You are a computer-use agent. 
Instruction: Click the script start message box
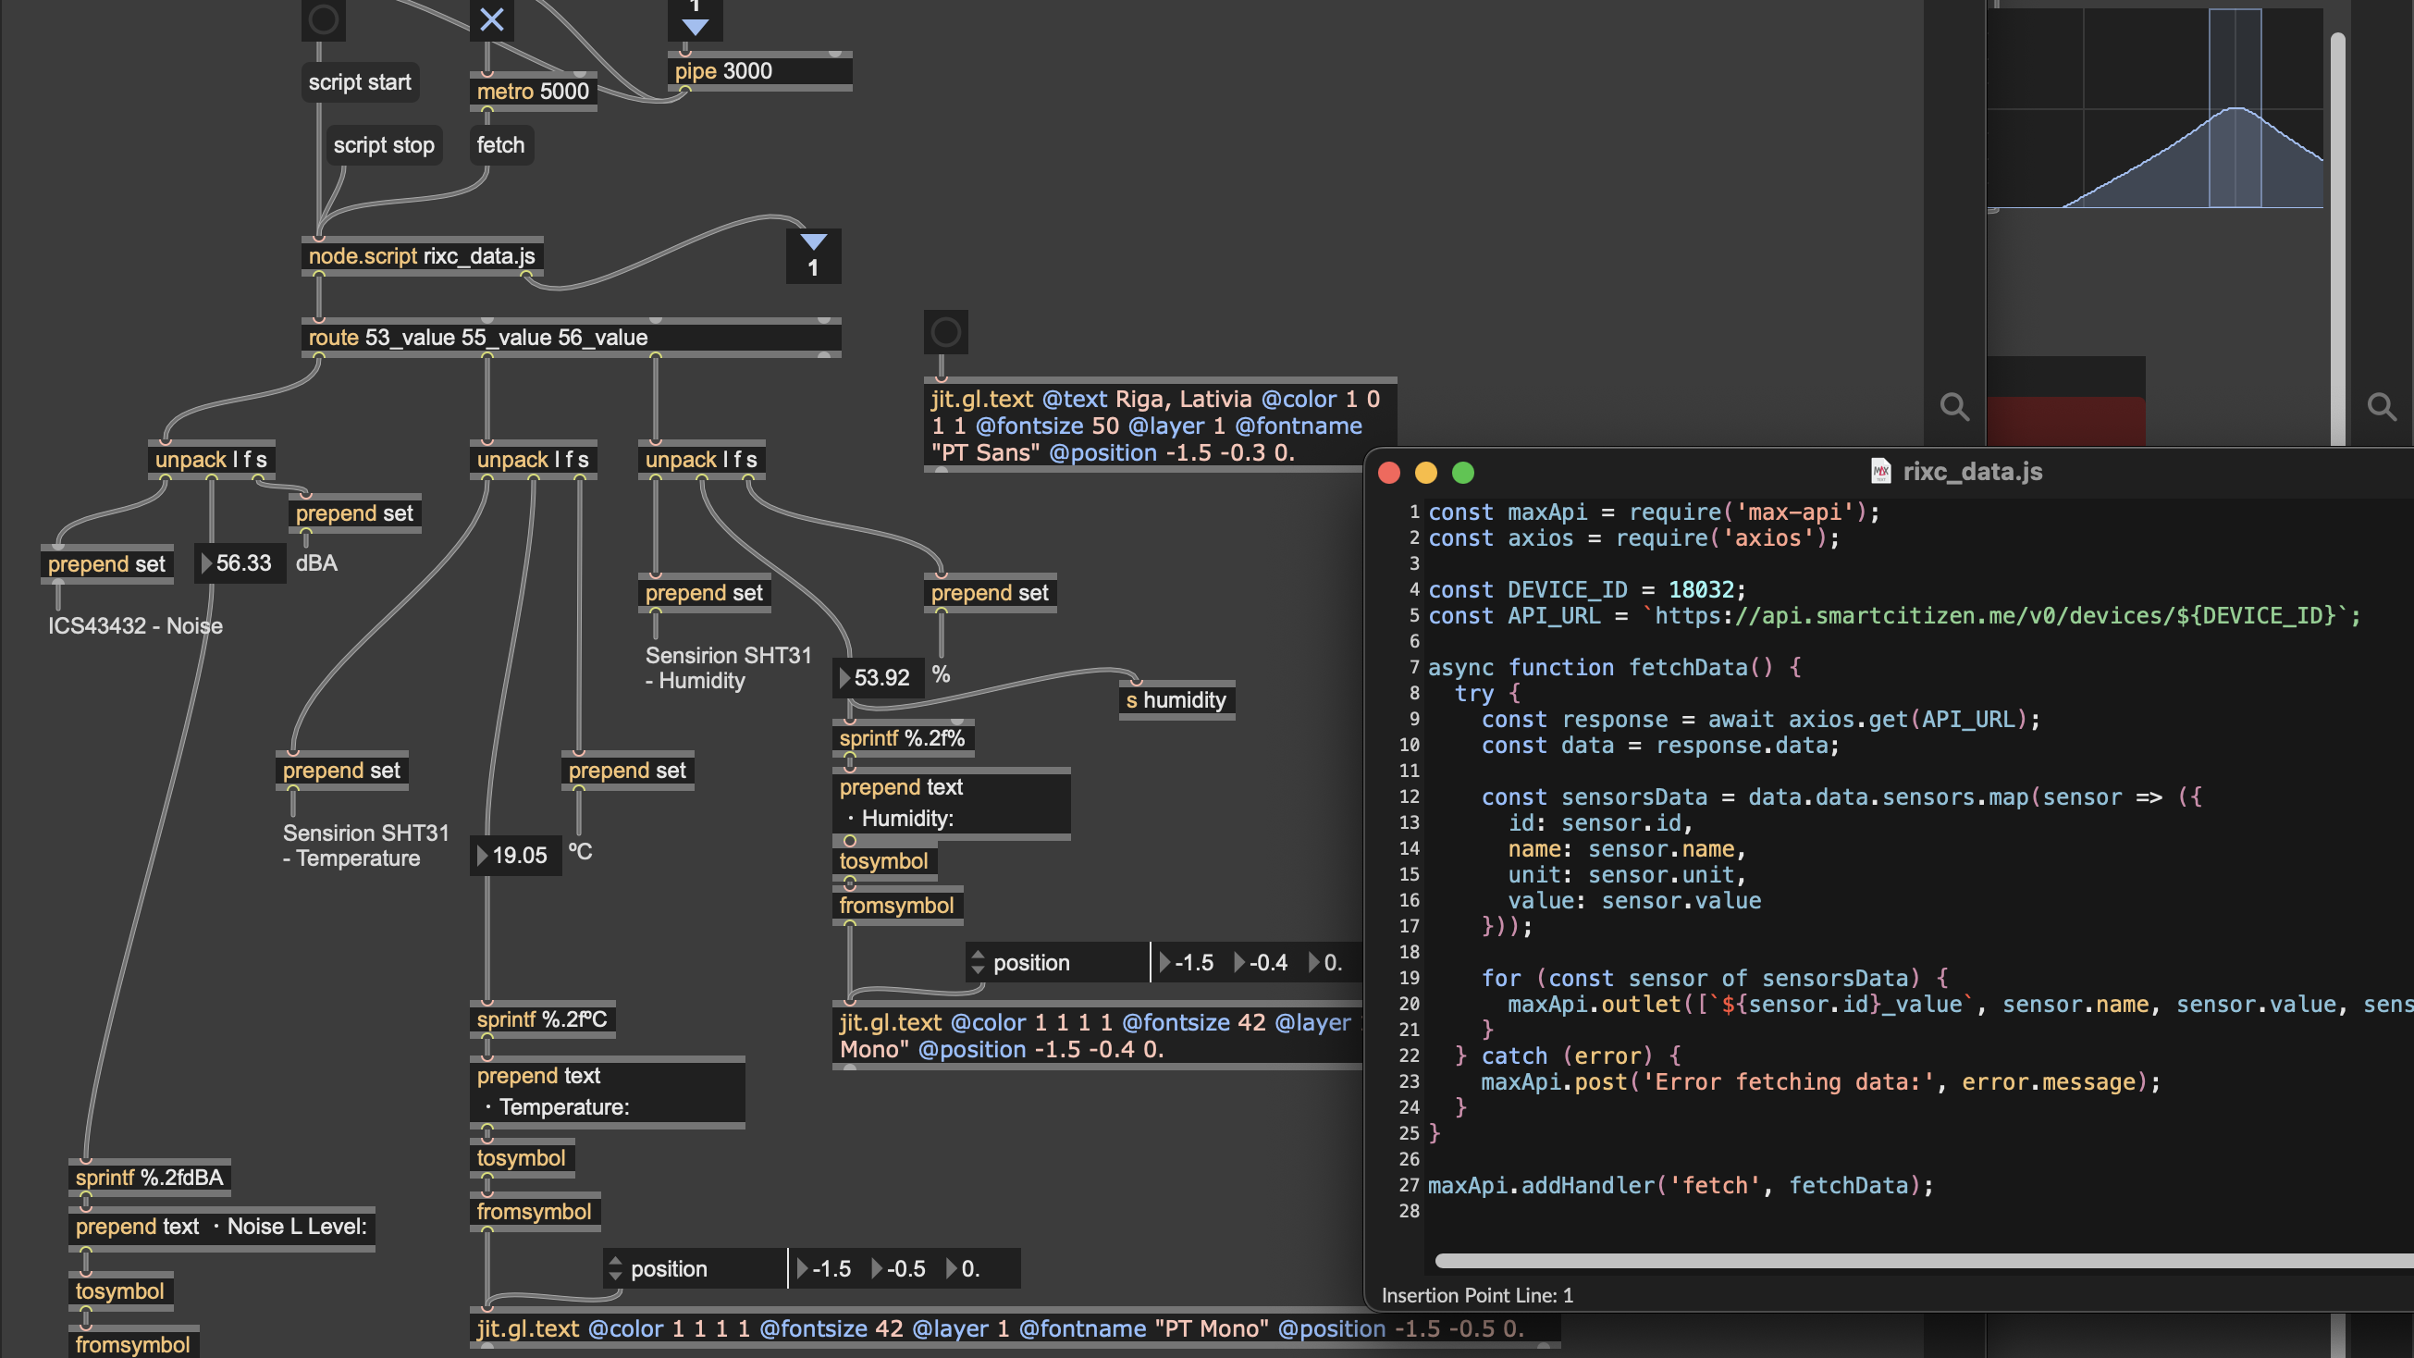[x=360, y=82]
